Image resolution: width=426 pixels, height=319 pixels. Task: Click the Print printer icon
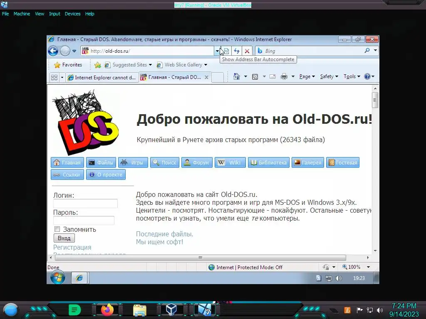(284, 77)
